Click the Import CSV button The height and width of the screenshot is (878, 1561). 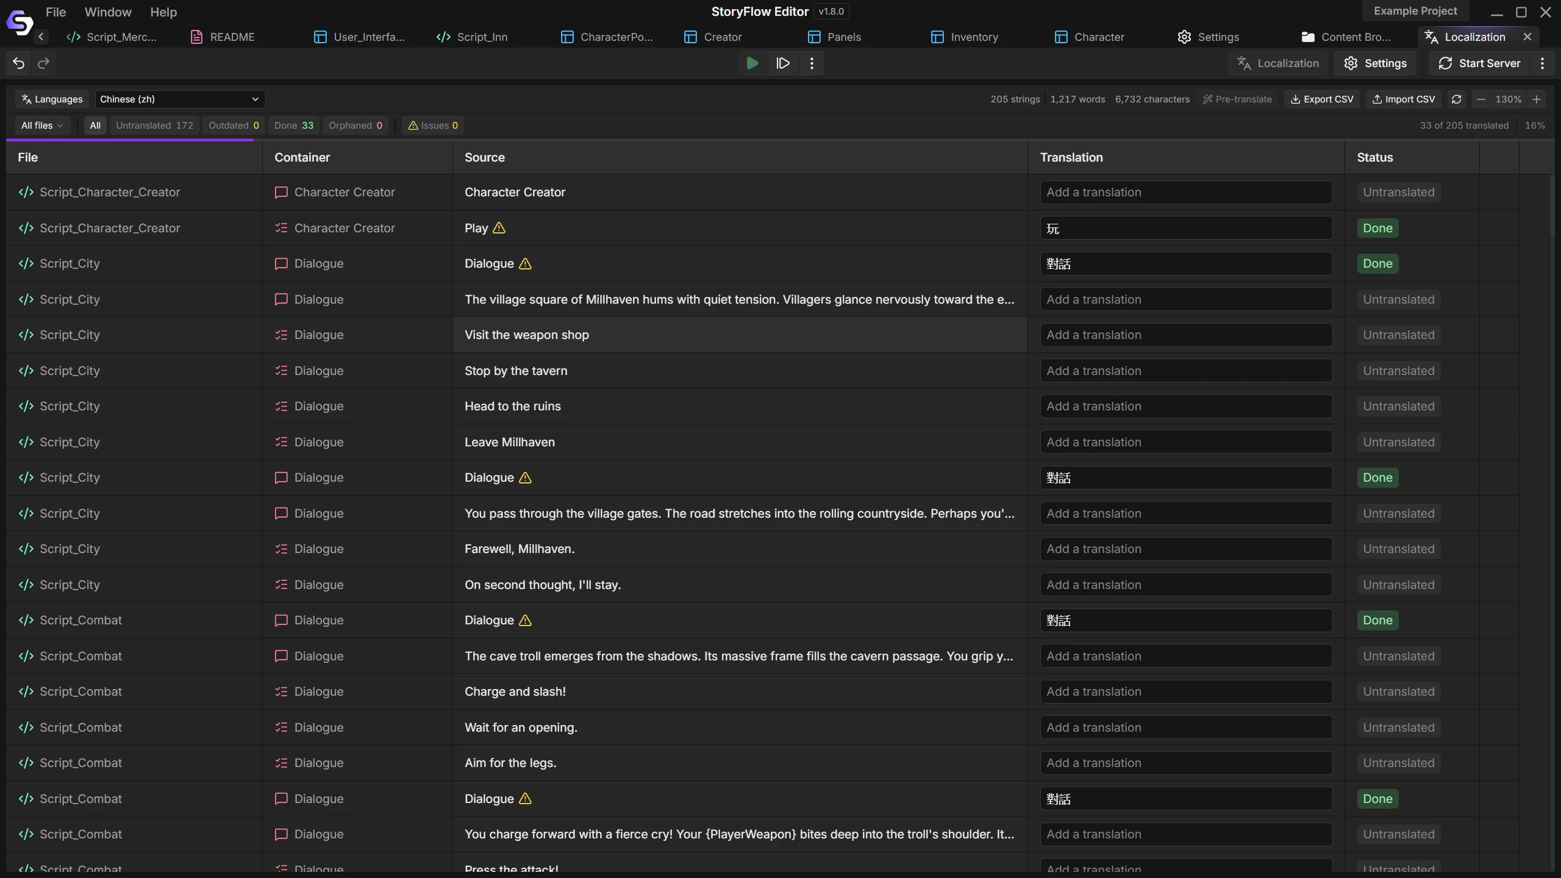coord(1404,99)
